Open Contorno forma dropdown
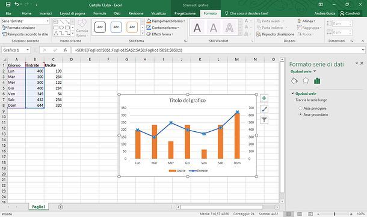The width and height of the screenshot is (367, 217). coord(163,28)
